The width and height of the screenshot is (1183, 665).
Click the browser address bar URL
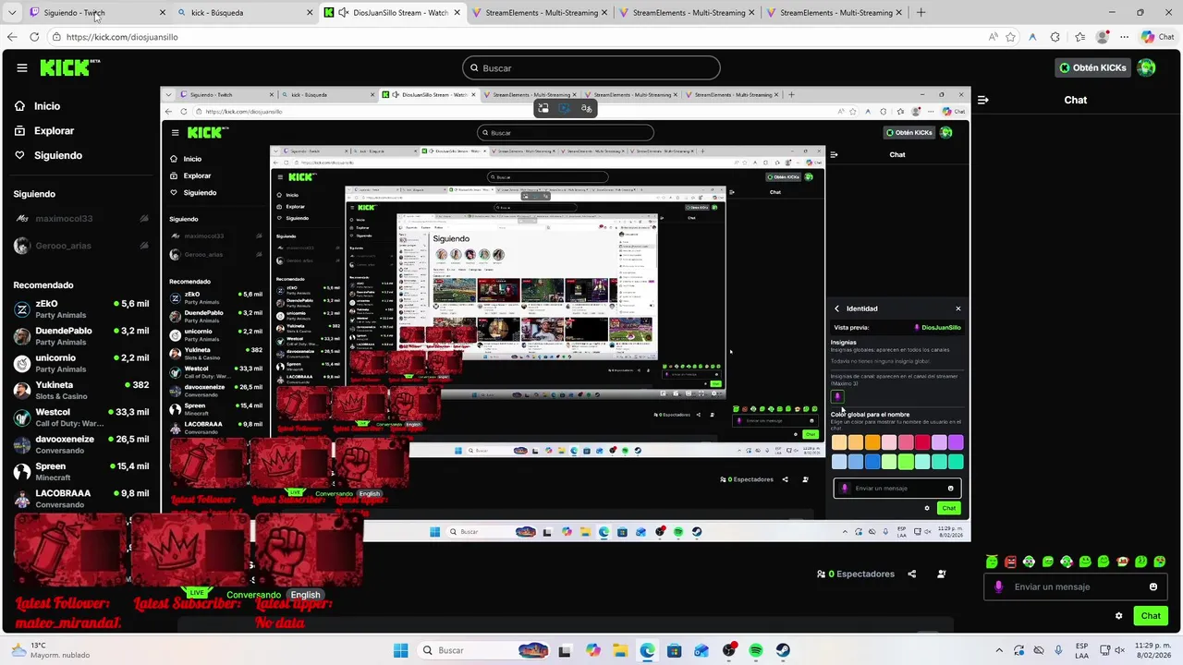point(122,37)
